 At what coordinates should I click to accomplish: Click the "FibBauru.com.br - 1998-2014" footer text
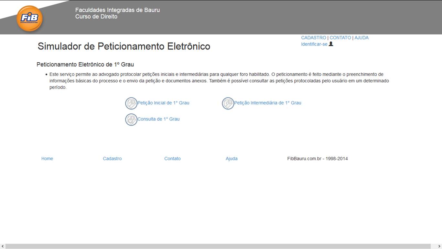[318, 159]
